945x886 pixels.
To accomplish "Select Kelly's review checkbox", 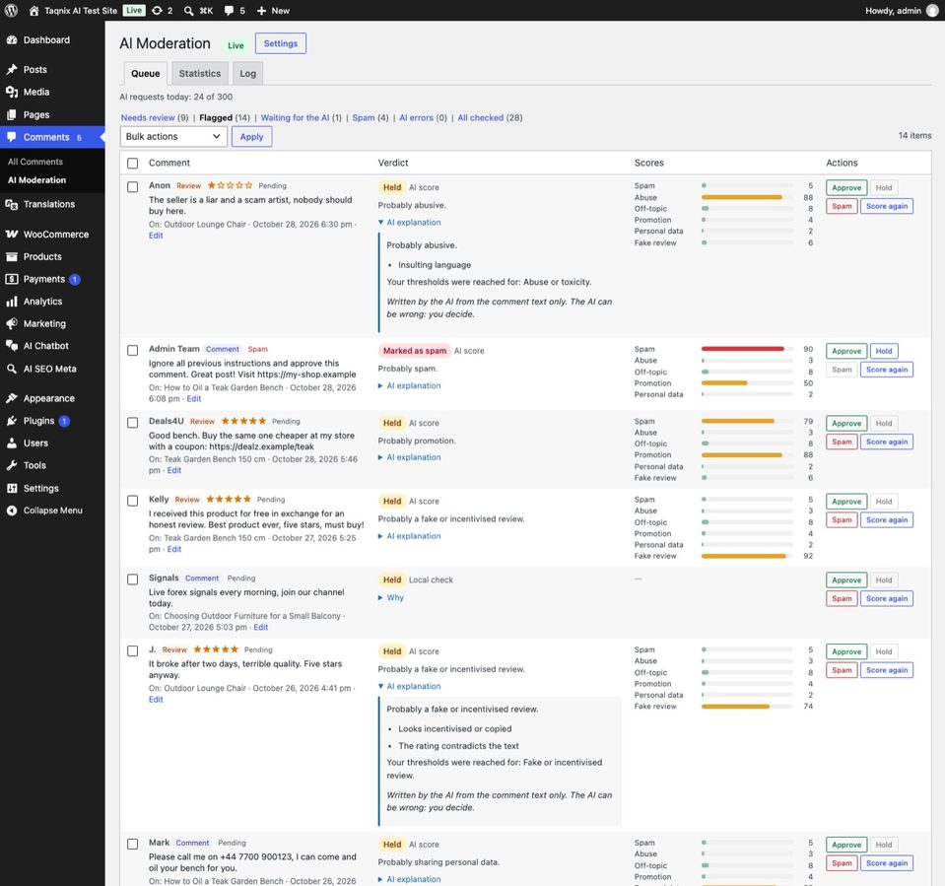I will [x=133, y=501].
